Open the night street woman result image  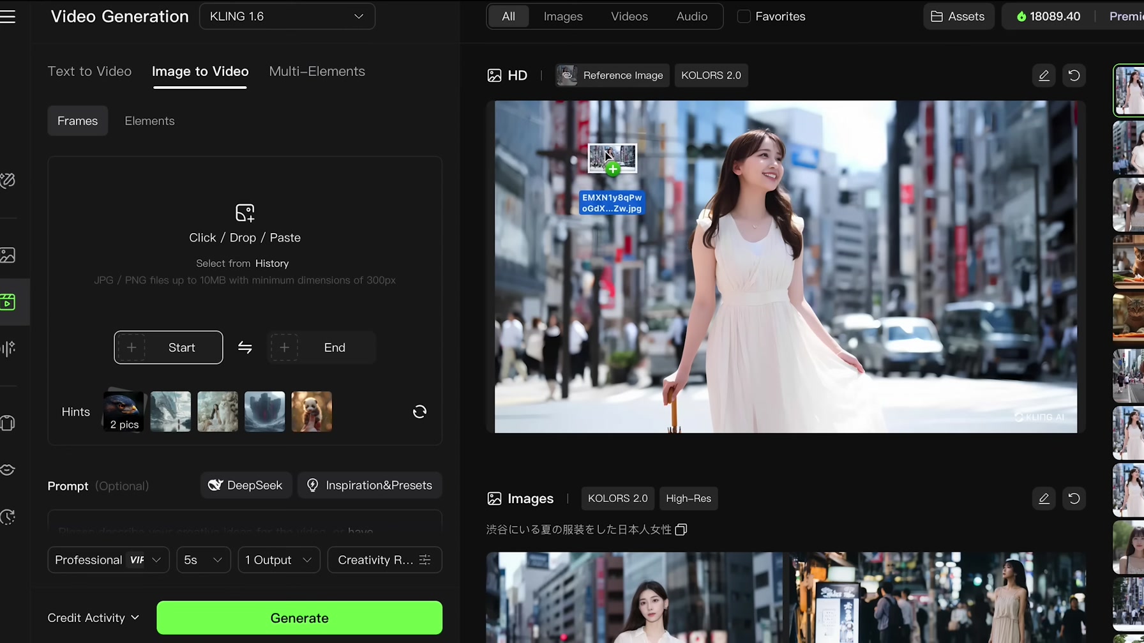pyautogui.click(x=938, y=598)
